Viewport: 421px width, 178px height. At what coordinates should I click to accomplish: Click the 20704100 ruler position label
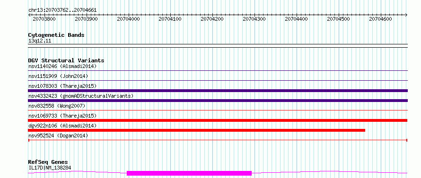coord(170,19)
